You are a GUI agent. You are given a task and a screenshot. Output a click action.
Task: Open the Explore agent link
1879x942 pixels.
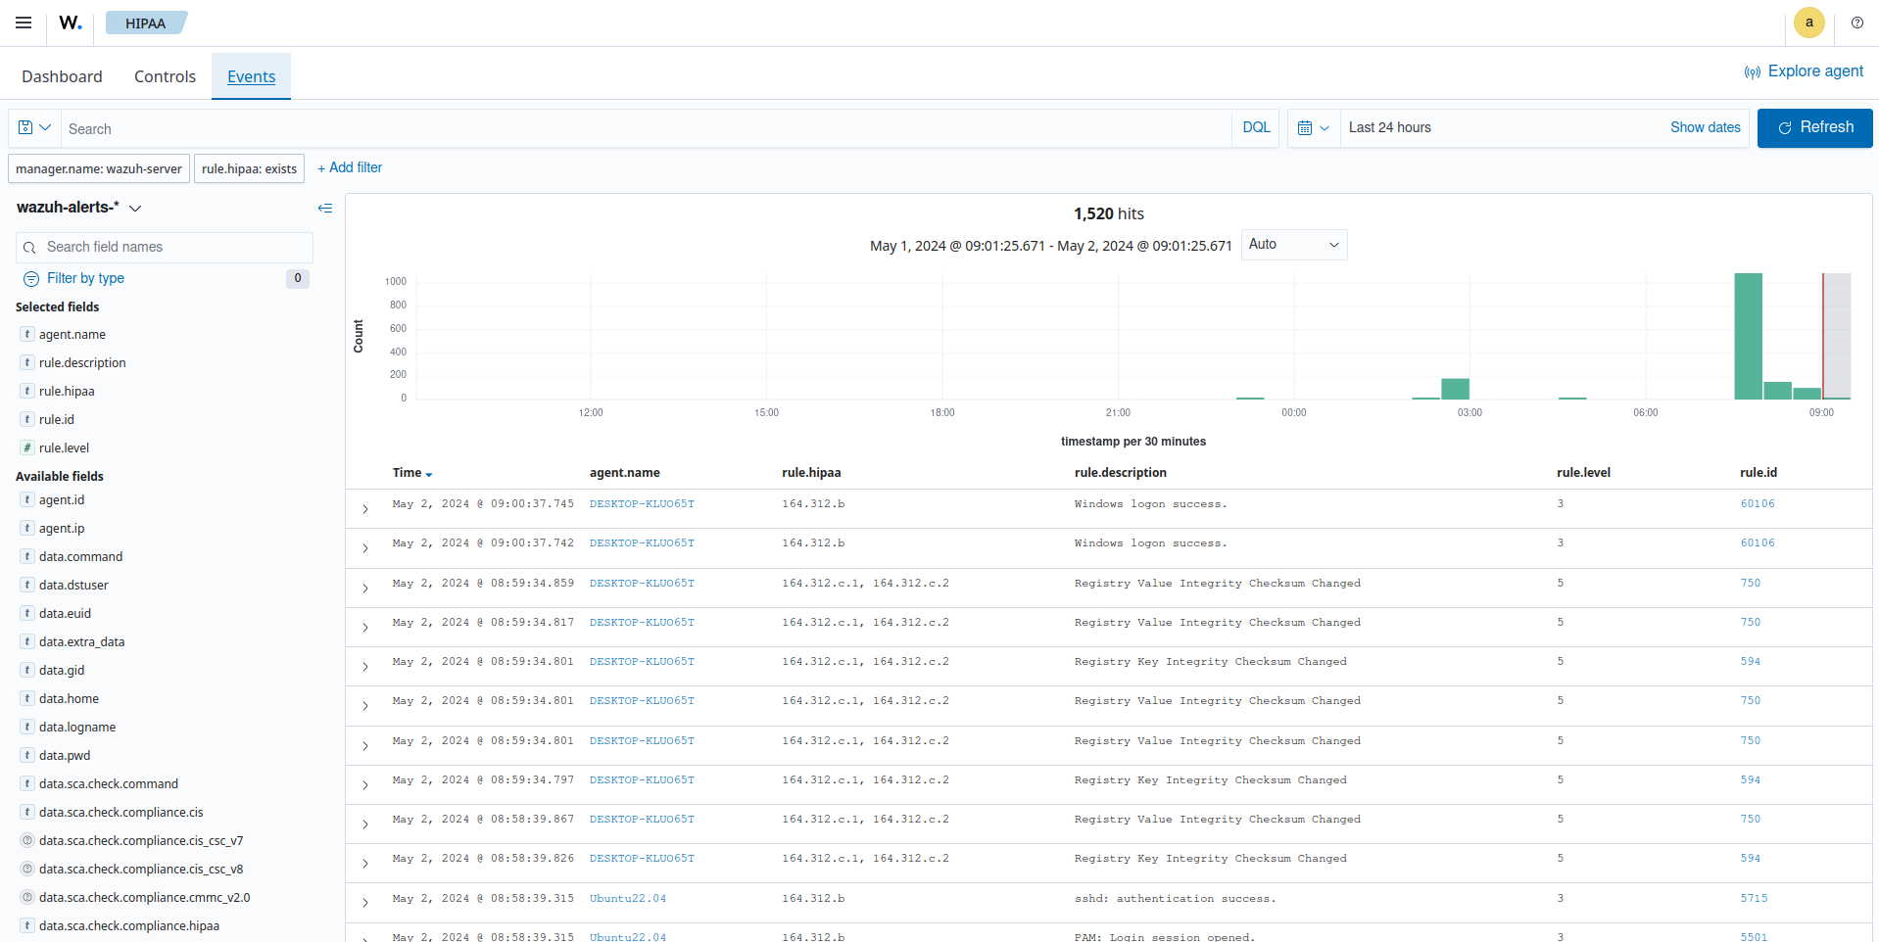pos(1804,71)
